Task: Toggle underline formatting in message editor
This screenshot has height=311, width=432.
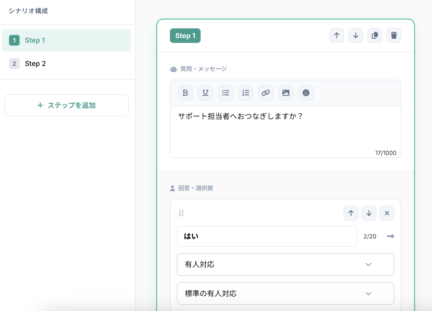Action: pos(205,93)
